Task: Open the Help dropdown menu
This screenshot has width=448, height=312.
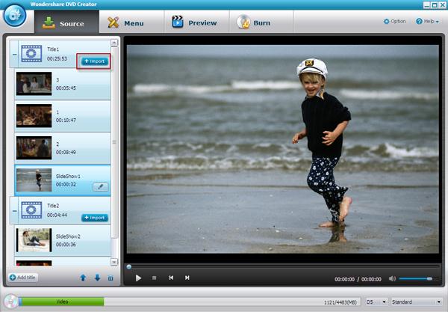Action: tap(427, 21)
